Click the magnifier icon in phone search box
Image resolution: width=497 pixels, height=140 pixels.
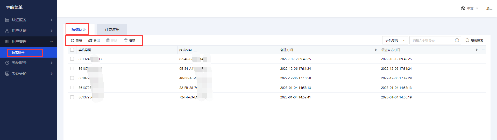click(457, 40)
